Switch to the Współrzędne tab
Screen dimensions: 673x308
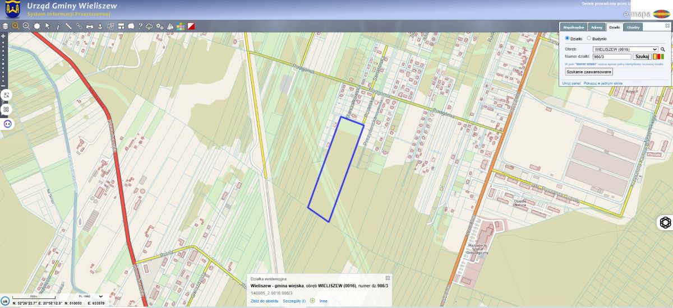pos(574,27)
